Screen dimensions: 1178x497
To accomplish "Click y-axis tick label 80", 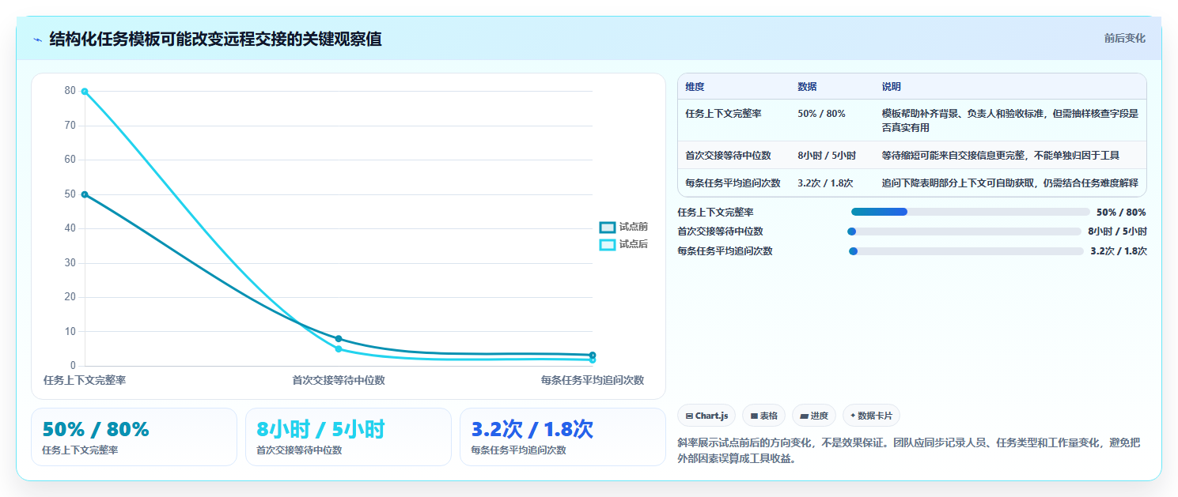I will click(x=70, y=91).
